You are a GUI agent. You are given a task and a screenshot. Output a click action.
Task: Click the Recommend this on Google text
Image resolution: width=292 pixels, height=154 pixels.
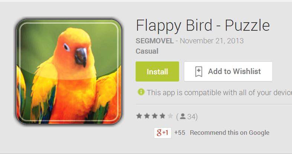[x=230, y=133]
